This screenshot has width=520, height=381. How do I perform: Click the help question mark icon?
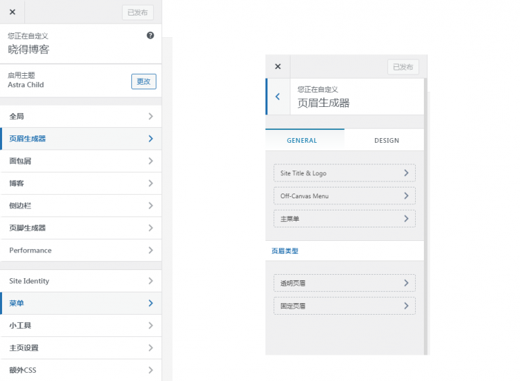point(150,35)
